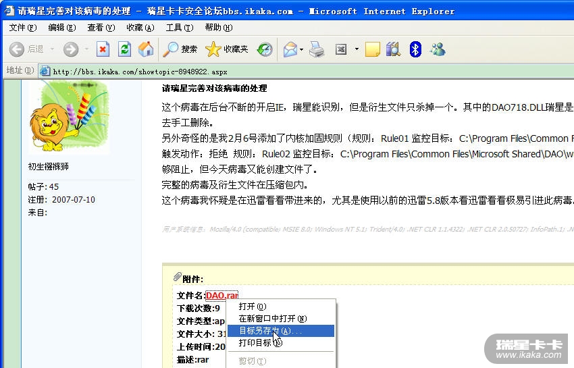This screenshot has height=368, width=574.
Task: Click the Mail envelope icon
Action: tap(290, 49)
